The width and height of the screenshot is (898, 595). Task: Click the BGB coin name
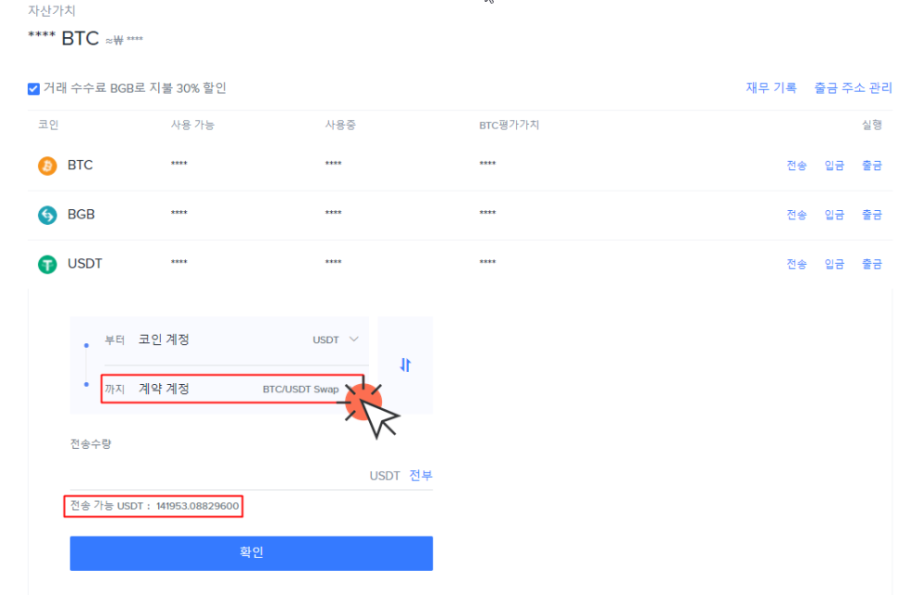click(x=81, y=215)
